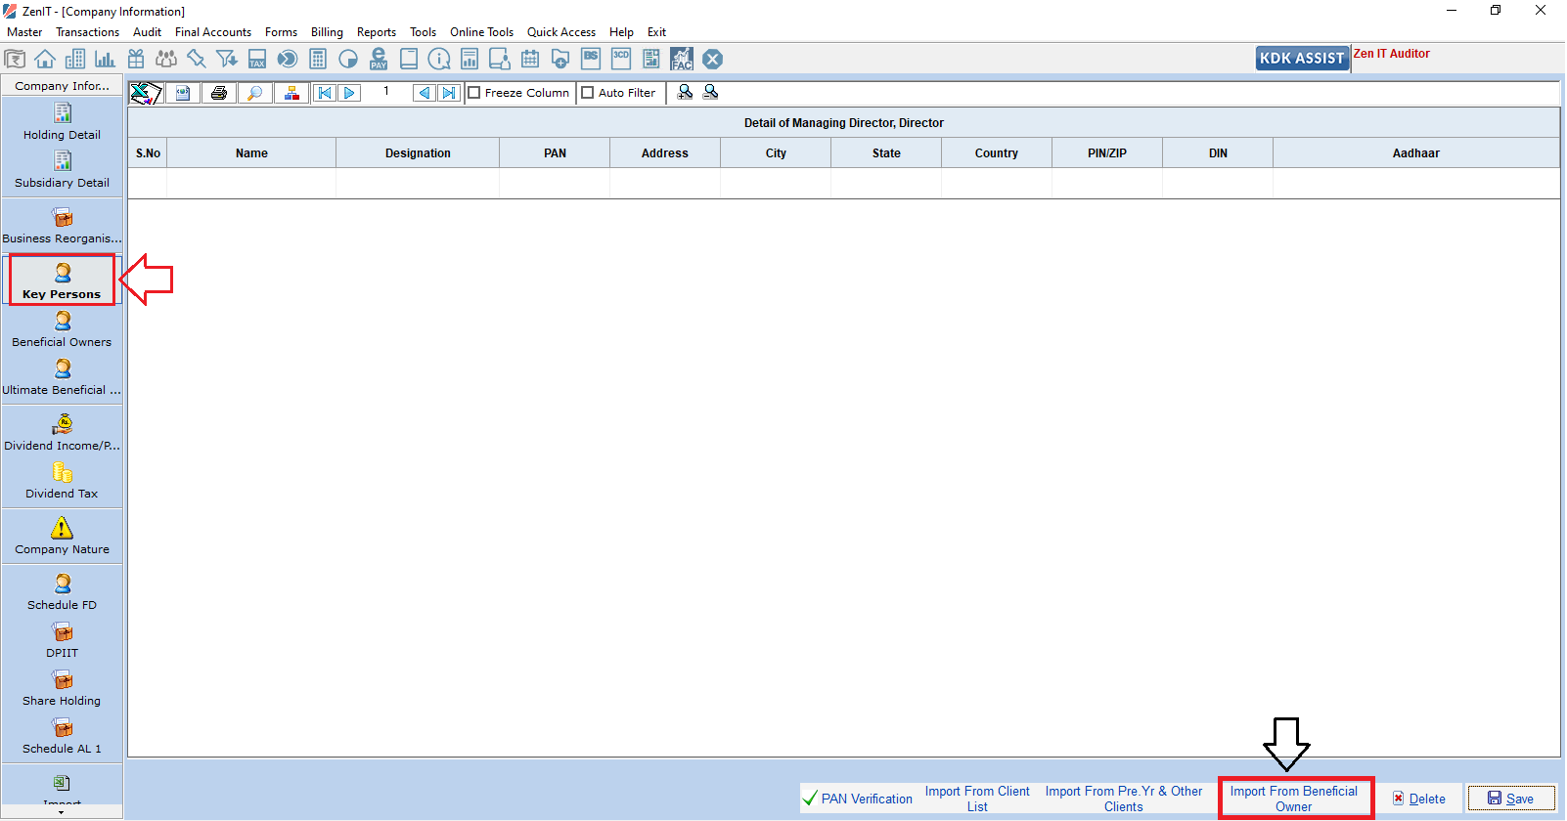The image size is (1567, 821).
Task: Select Dividend Income in sidebar
Action: tap(62, 433)
